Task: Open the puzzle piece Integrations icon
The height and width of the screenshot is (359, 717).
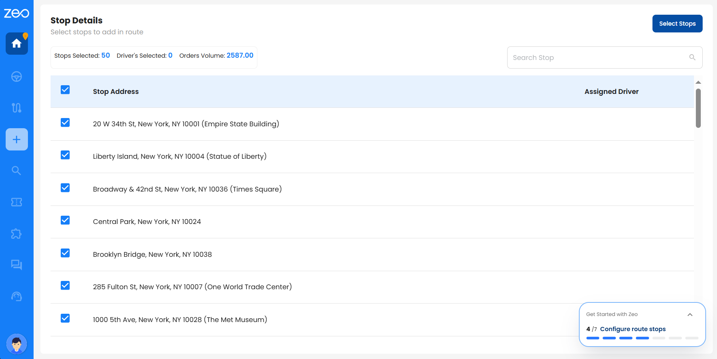Action: (x=17, y=234)
